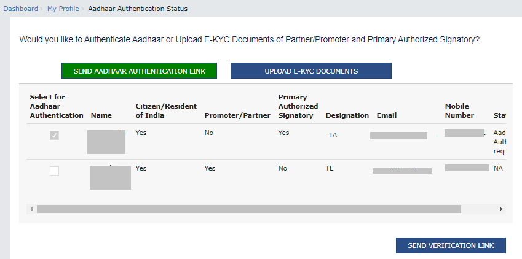Click the table's scroll right arrow
Screen dimensions: 522x259
tap(501, 209)
